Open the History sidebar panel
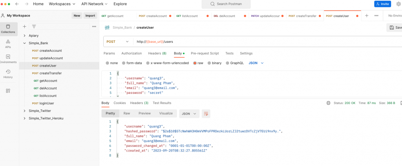 (x=8, y=74)
